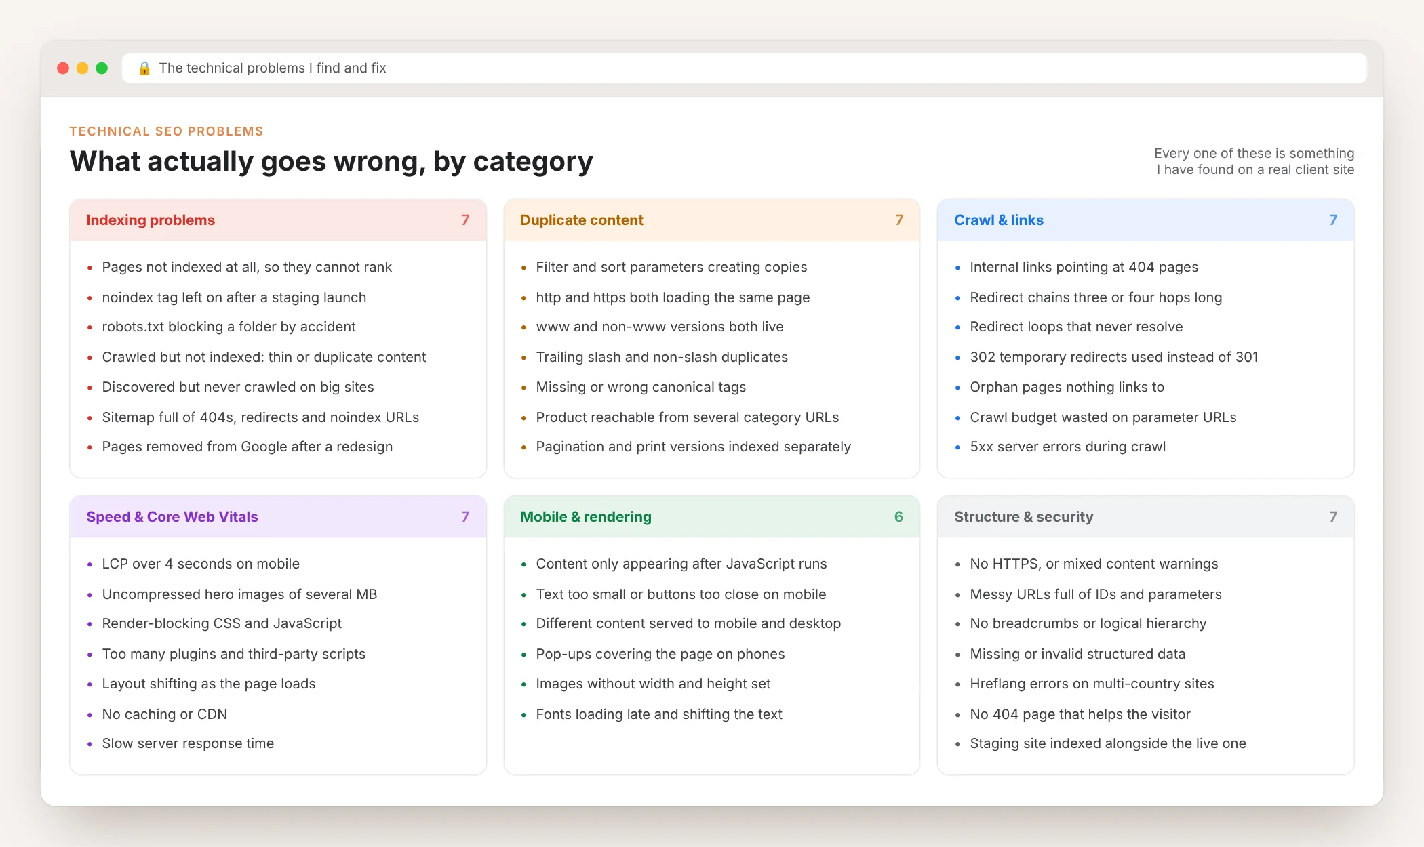Select the Indexing problems card heading

coord(151,220)
